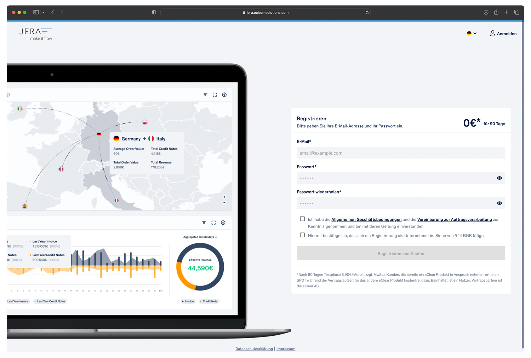Click the Last Year Invoice legend chip
Viewport: 531px width, 358px height.
click(18, 301)
